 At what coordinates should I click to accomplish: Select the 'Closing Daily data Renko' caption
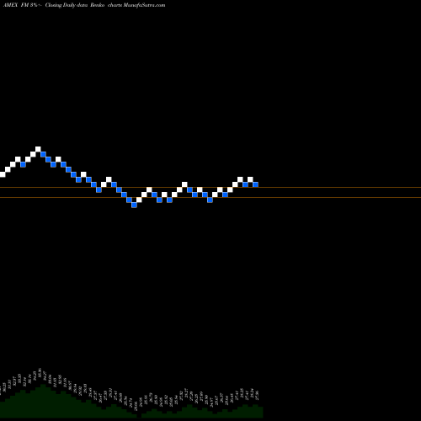pyautogui.click(x=75, y=5)
